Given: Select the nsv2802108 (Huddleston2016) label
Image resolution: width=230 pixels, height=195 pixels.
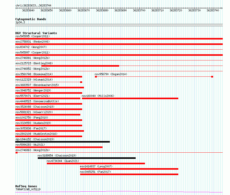Looking at the screenshot, I should [x=36, y=134].
